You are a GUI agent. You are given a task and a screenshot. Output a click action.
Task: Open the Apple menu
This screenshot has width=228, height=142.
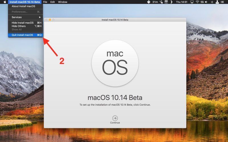(x=5, y=2)
